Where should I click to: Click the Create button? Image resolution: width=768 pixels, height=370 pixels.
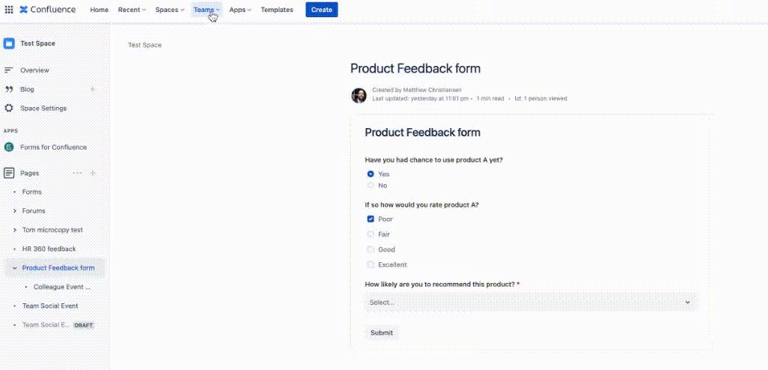click(x=321, y=10)
